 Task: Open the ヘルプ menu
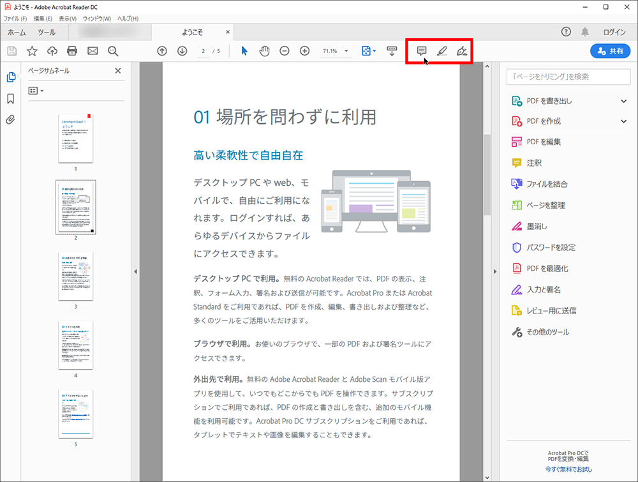pos(128,19)
